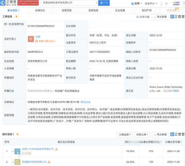Click 附近企业 link after address
This screenshot has height=166, width=185.
tap(86, 102)
